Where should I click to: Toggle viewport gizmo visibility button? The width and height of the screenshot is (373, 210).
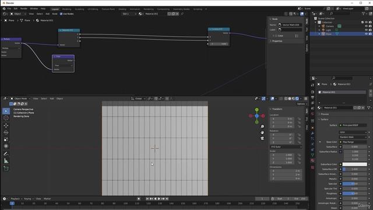(x=263, y=99)
